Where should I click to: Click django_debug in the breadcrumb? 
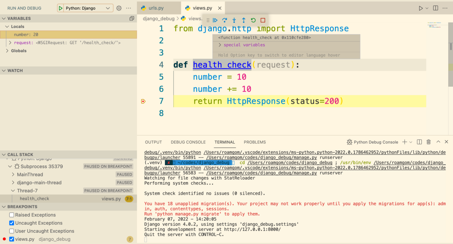click(x=159, y=19)
